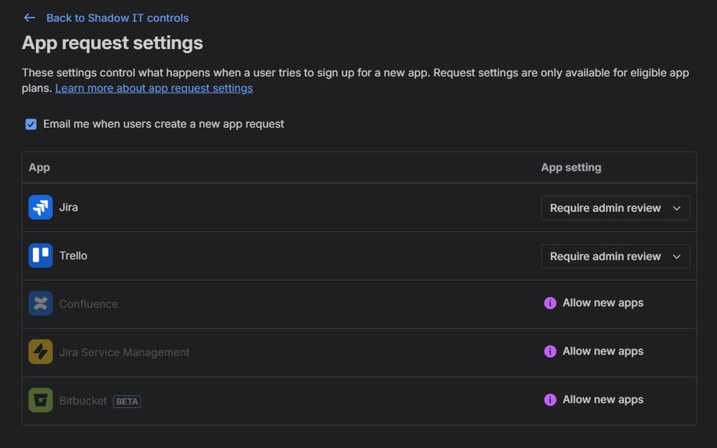Click the back arrow icon
Viewport: 717px width, 448px height.
point(29,18)
